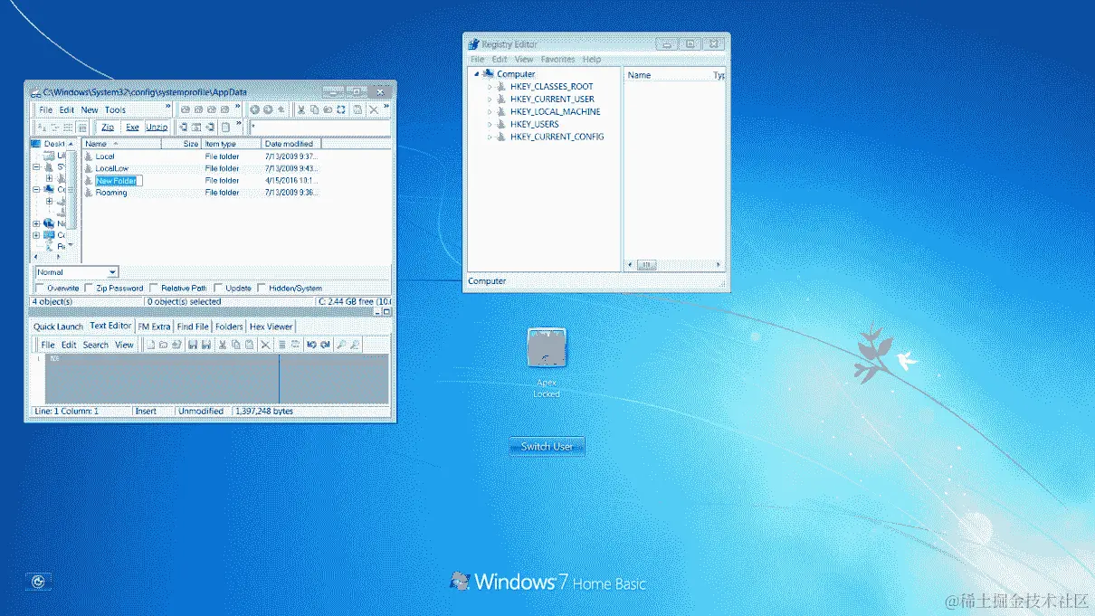Show hidden file manager menu items chevron
Screen dimensions: 1095x616
168,106
